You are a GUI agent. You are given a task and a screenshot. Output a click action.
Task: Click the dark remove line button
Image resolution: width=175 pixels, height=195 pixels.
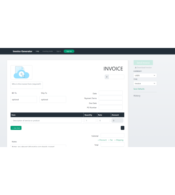coord(122,128)
